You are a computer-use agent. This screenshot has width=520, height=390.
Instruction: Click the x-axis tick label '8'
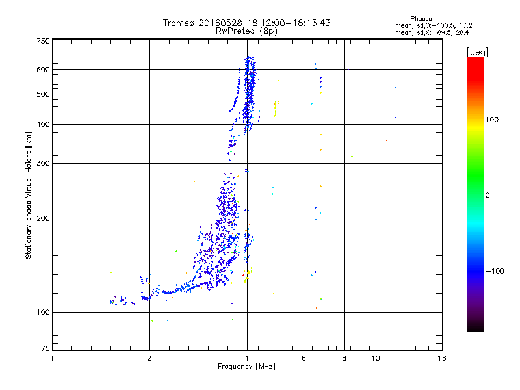344,358
